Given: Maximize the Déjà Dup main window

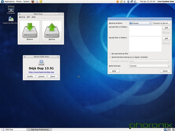Looking at the screenshot, I should [x=59, y=14].
